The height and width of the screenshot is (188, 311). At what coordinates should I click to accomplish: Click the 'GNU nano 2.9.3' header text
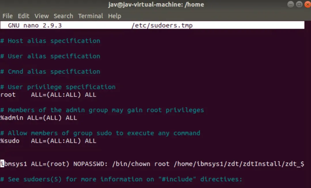[x=35, y=25]
